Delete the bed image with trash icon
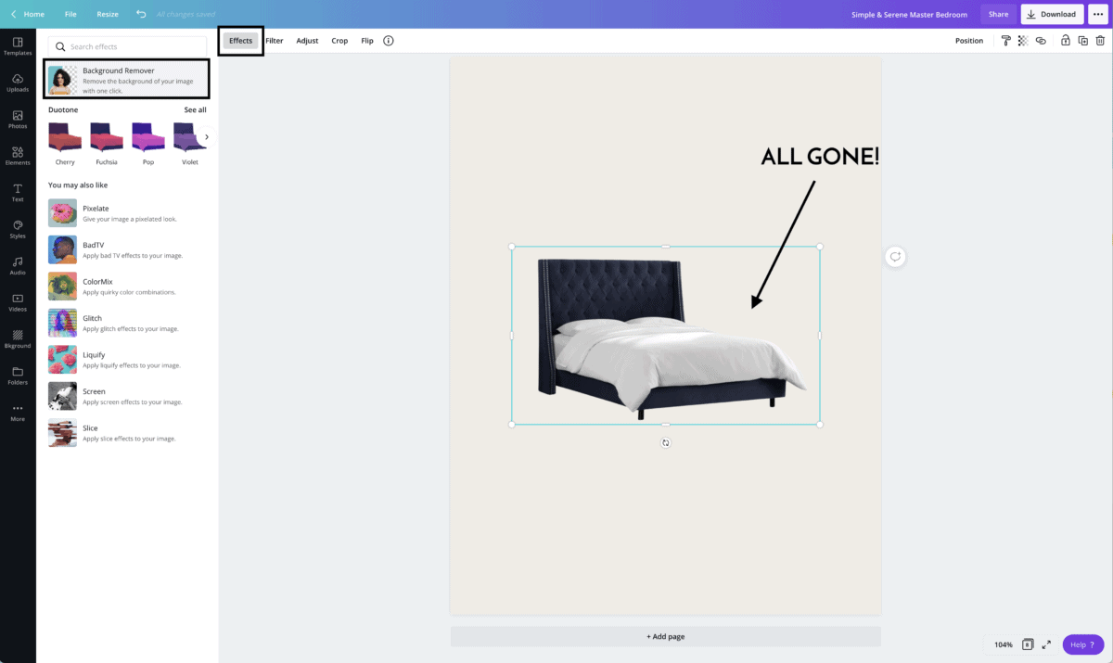The width and height of the screenshot is (1113, 663). click(x=1100, y=40)
